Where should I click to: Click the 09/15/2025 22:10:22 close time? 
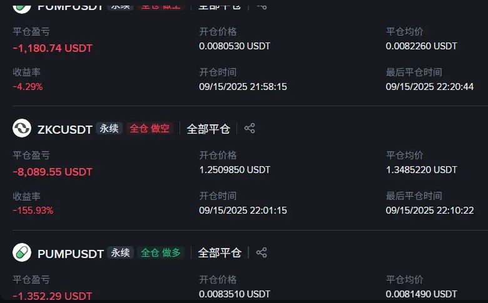coord(430,211)
